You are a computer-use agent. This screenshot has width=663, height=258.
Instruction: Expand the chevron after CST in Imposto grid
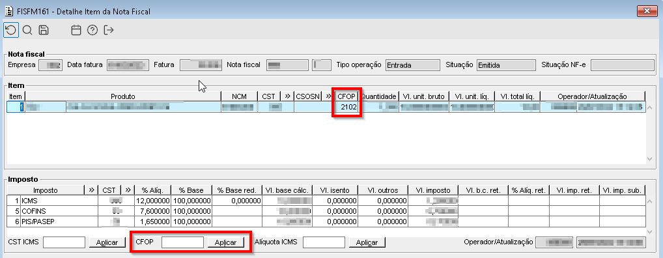coord(128,190)
